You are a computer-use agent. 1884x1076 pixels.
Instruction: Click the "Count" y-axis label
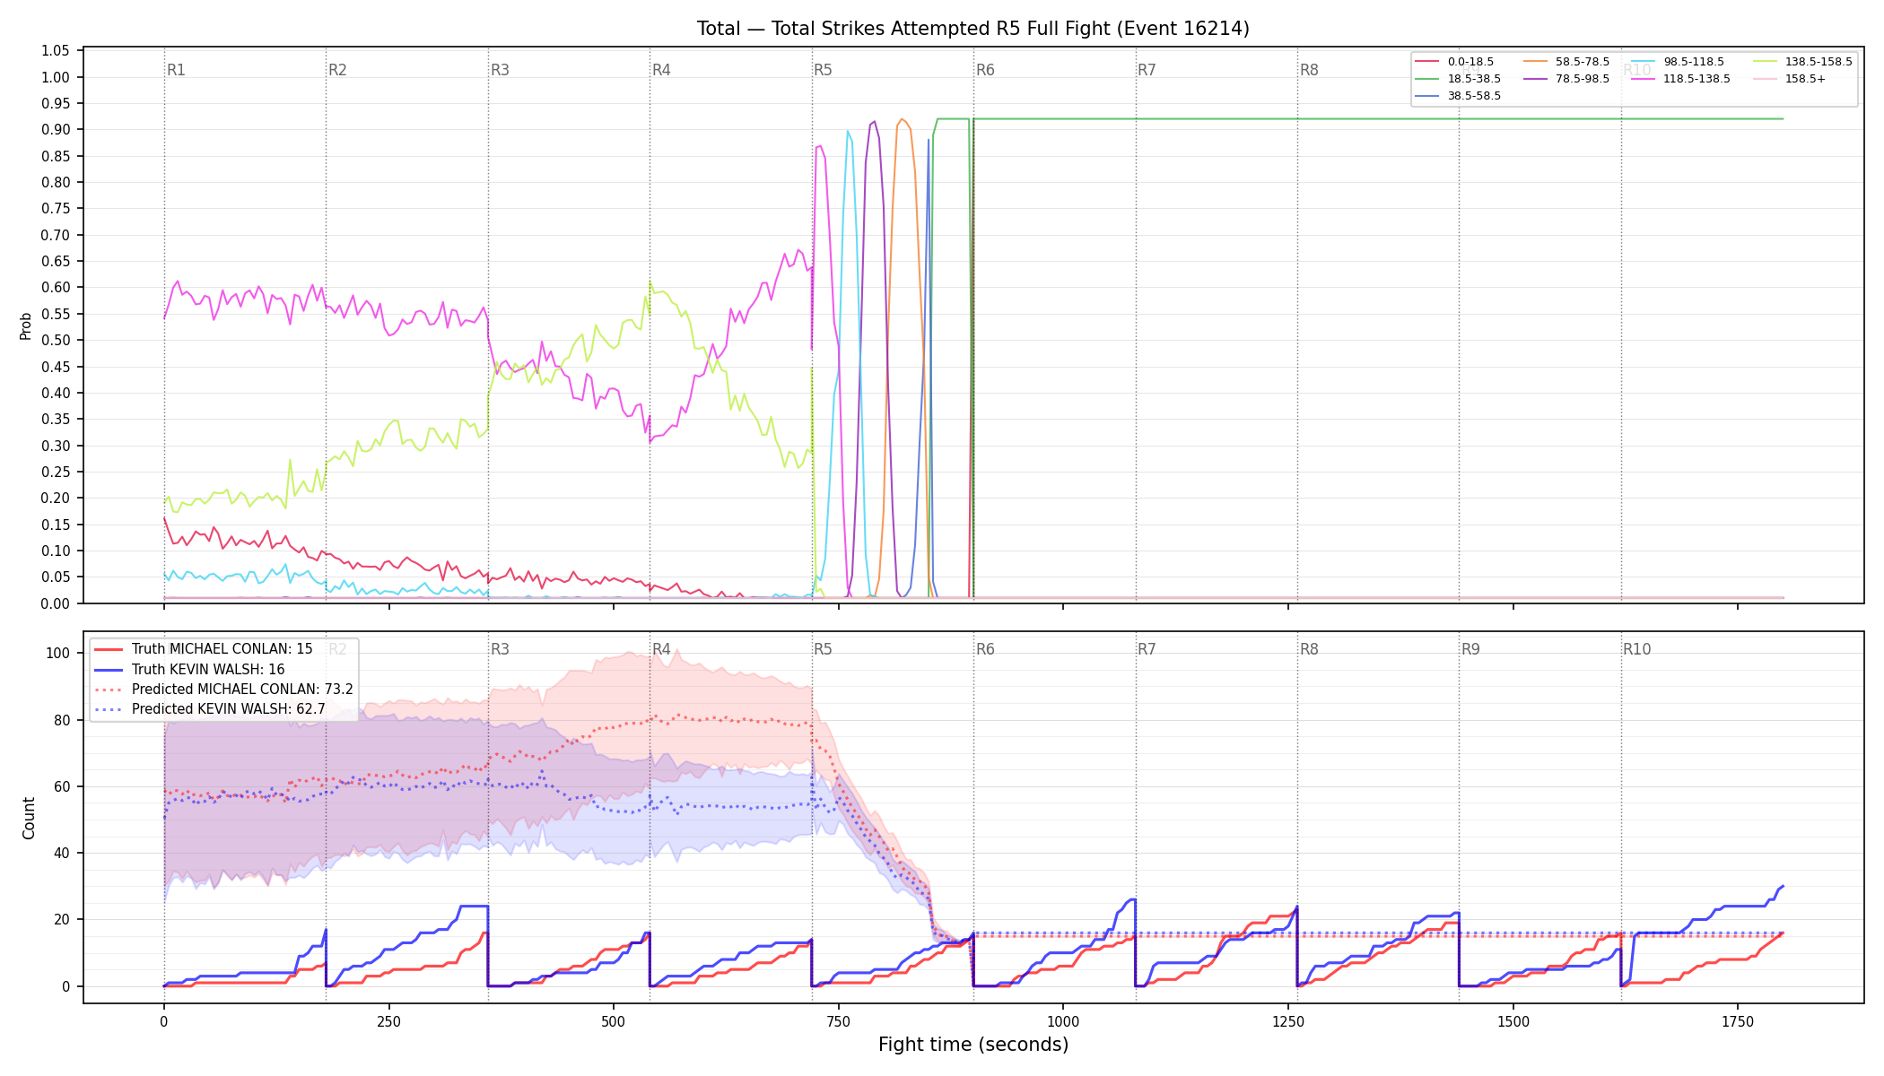29,818
